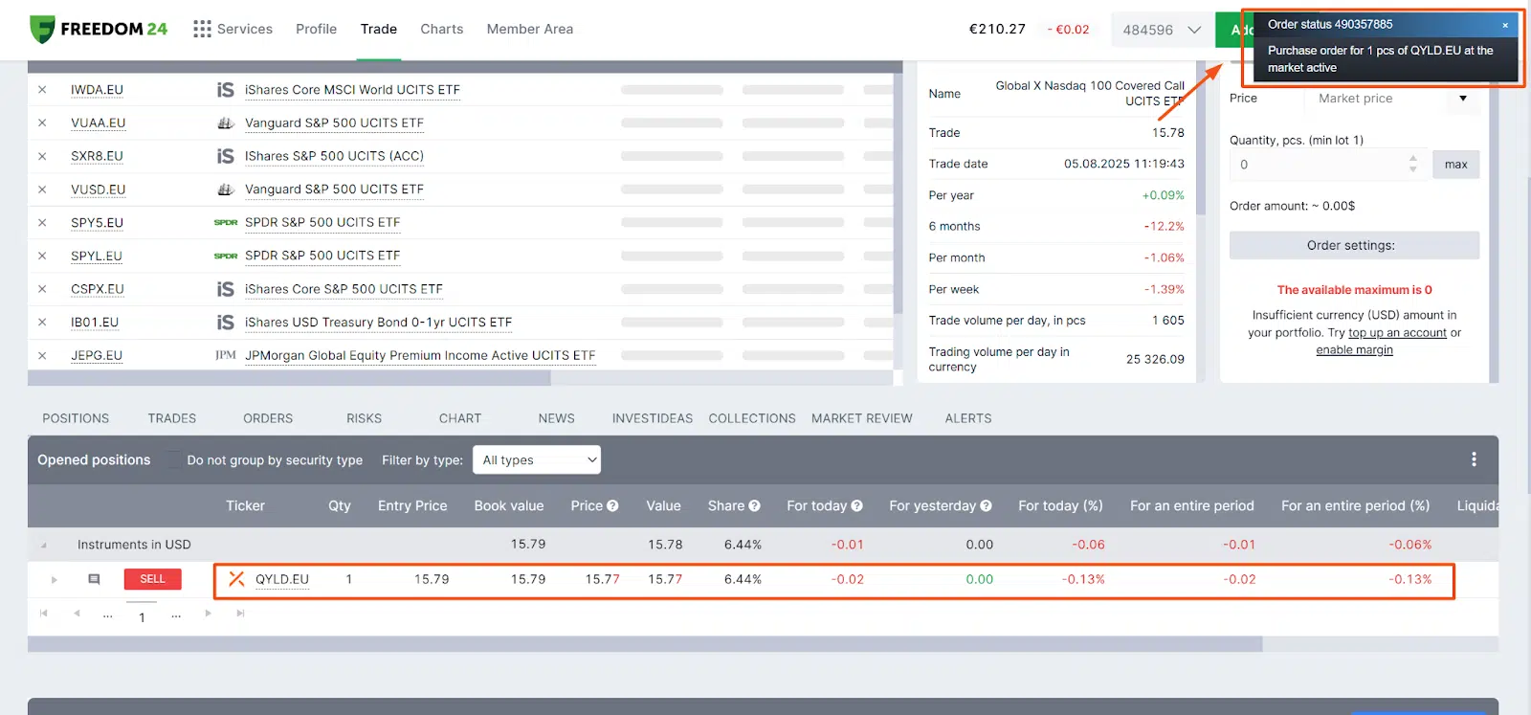Open the ALERTS tab
Screen dimensions: 1531x715
pos(968,418)
